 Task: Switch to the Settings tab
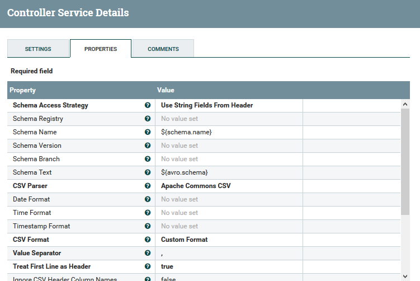(38, 49)
